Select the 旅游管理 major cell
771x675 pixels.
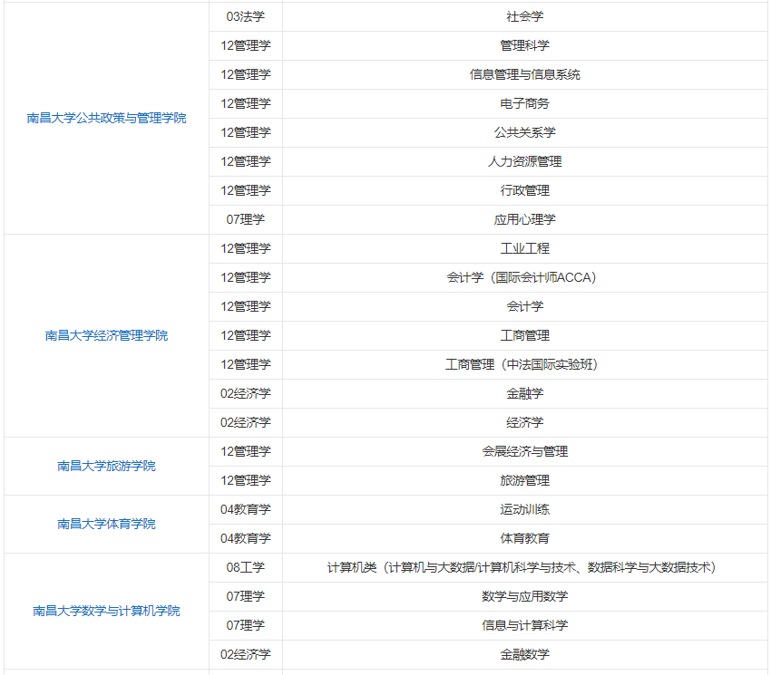(524, 480)
